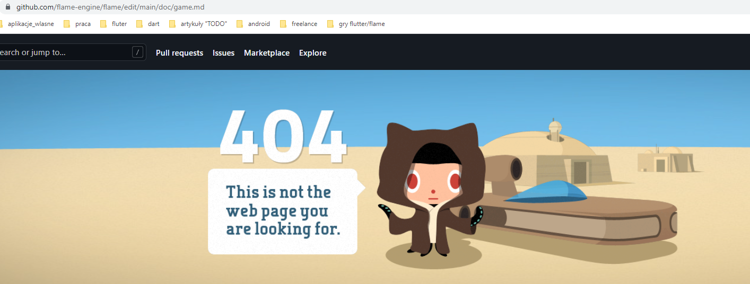This screenshot has height=284, width=750.
Task: Open the android bookmark folder
Action: (x=253, y=24)
